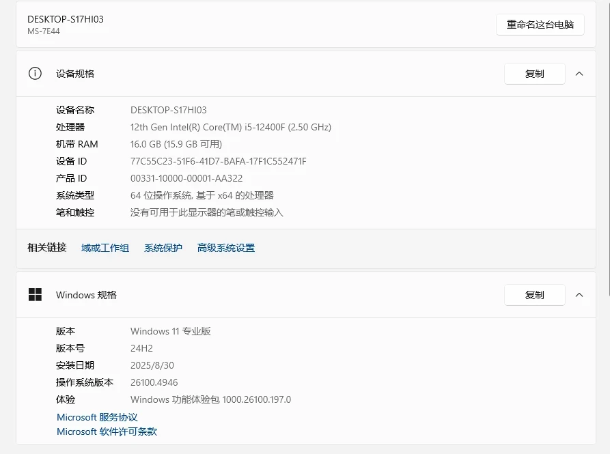This screenshot has width=610, height=454.
Task: Click the Windows 功能体验包 experience value
Action: 210,400
